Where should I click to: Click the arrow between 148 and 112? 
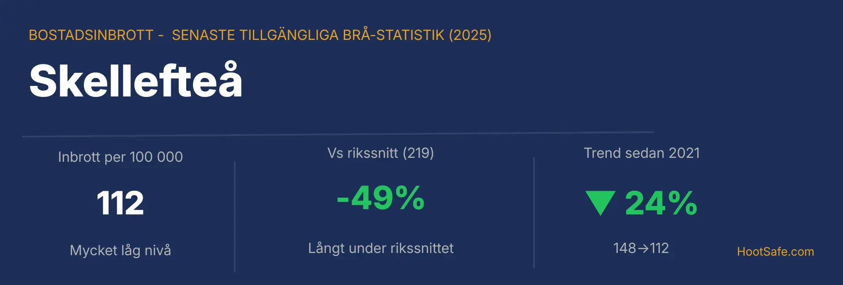pyautogui.click(x=643, y=249)
